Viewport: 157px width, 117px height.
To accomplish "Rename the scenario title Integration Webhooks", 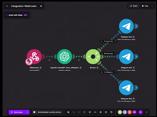I will click(24, 6).
